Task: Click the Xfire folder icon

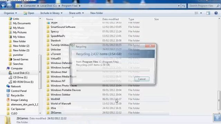Action: (48, 108)
